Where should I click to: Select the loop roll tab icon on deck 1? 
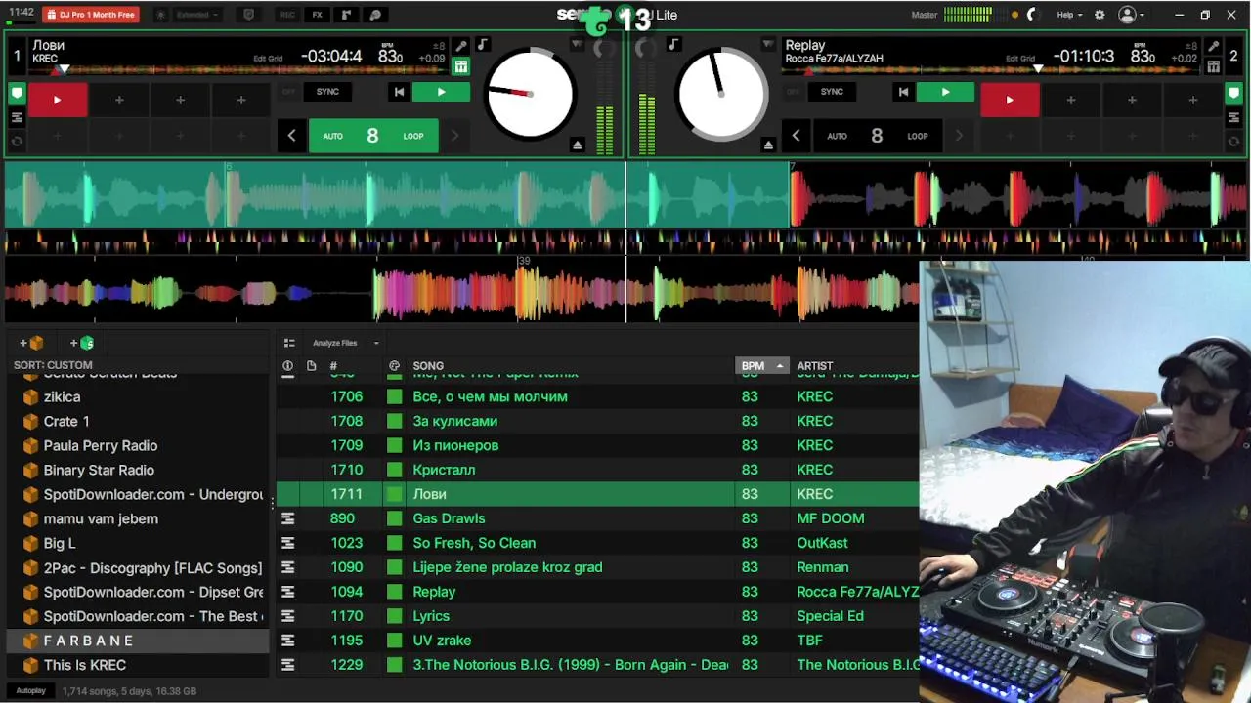pos(17,142)
